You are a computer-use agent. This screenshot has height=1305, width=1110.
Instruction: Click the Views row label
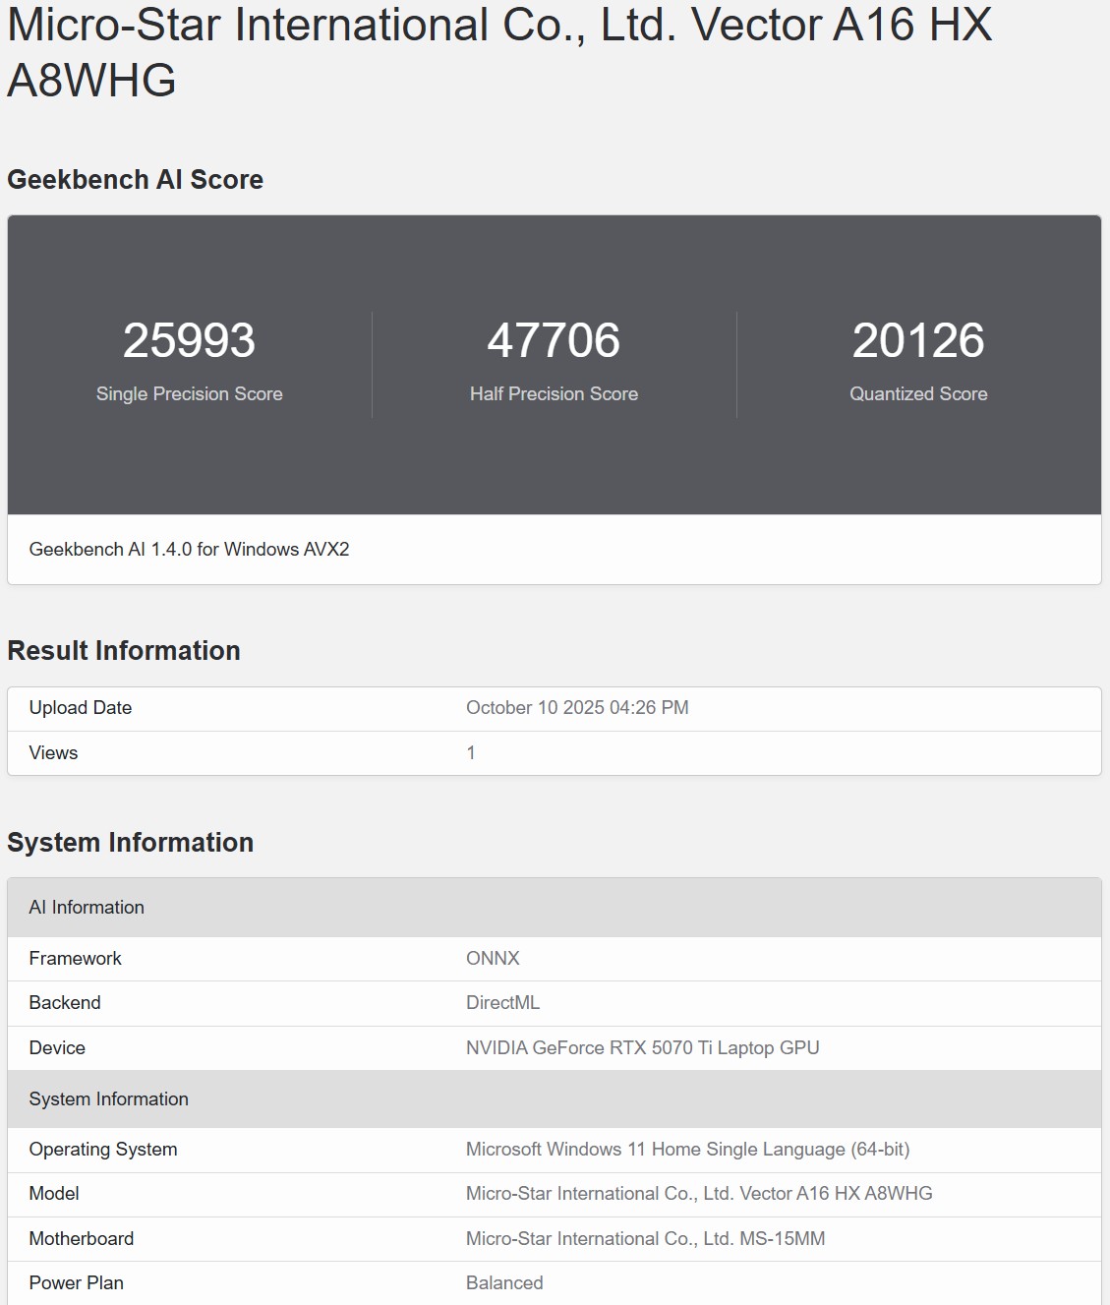coord(53,753)
